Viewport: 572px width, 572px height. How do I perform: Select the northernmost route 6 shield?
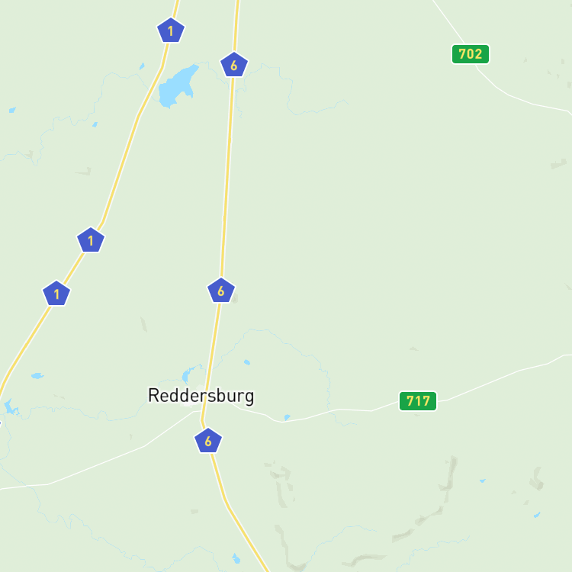click(x=234, y=65)
